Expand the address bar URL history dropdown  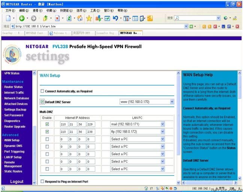tap(186, 26)
